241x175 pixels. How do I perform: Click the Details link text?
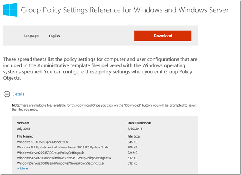tap(18, 94)
